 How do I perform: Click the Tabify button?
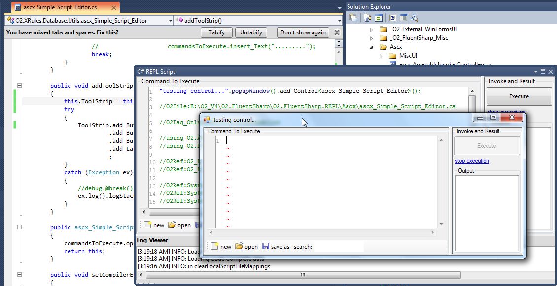click(x=217, y=32)
